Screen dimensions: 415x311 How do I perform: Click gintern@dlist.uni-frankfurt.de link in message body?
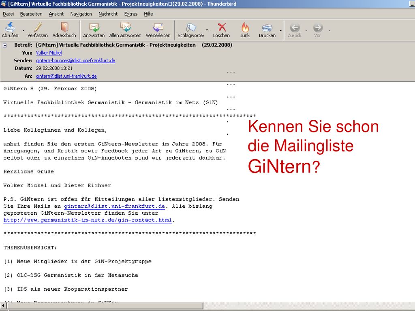(114, 206)
